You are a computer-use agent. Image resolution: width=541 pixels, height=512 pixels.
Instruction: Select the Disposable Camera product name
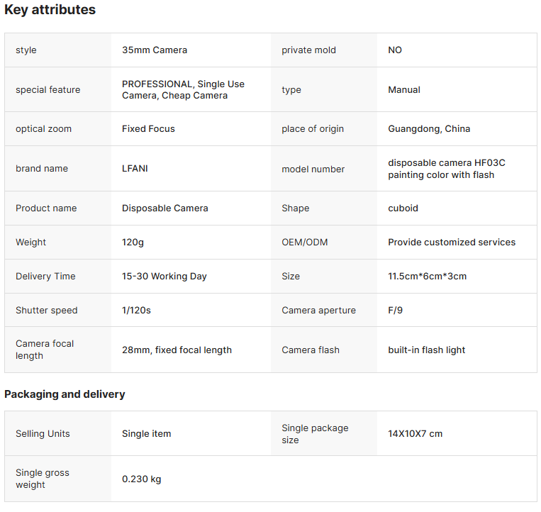tap(165, 208)
